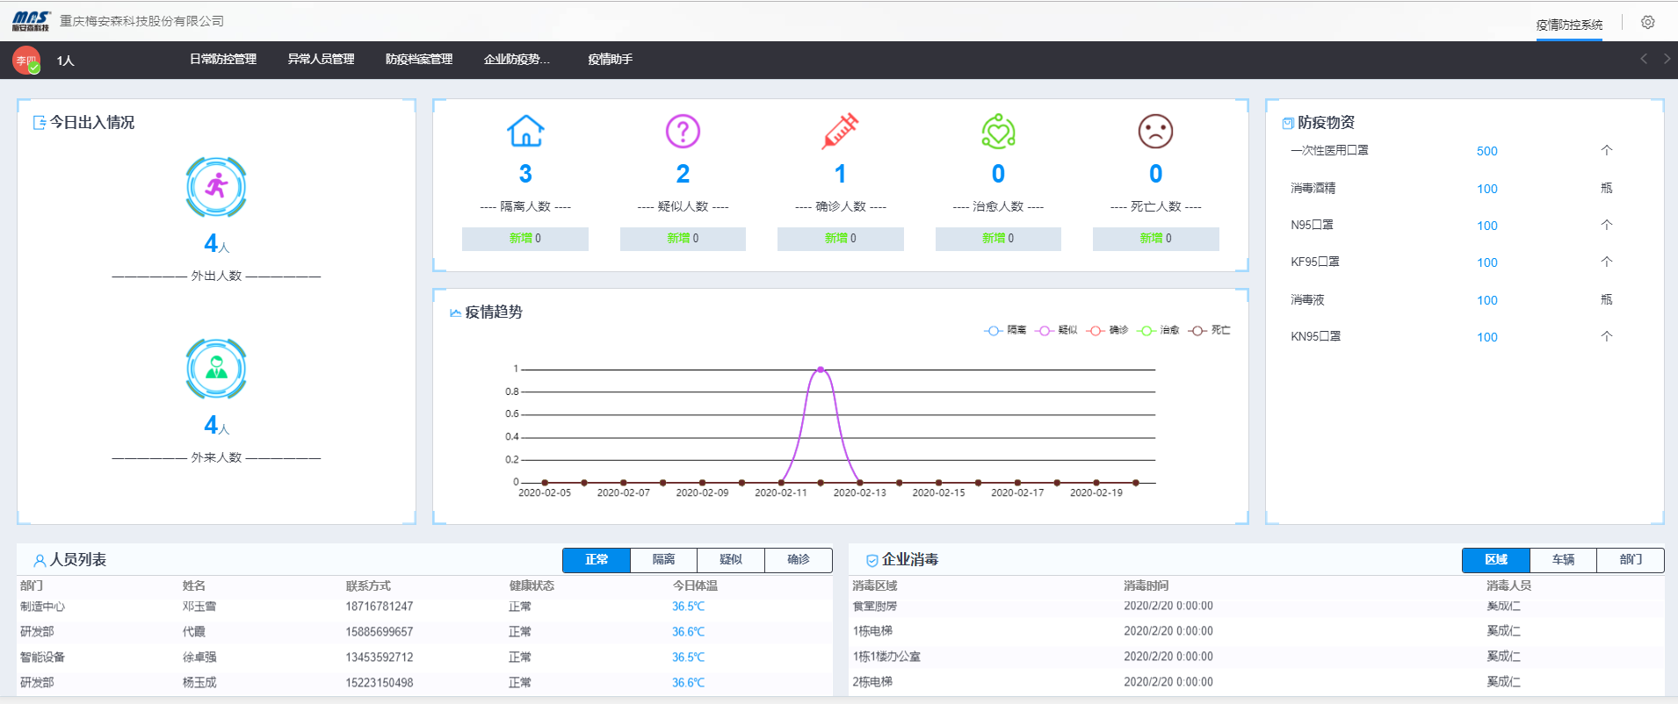Click the red syringe confirmed cases icon
1678x704 pixels.
[x=840, y=131]
